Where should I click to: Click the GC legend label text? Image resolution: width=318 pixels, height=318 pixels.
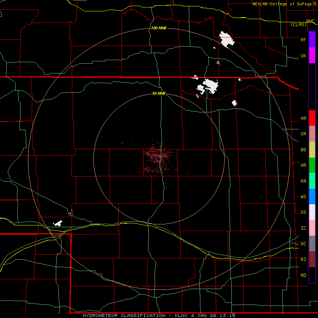click(303, 244)
